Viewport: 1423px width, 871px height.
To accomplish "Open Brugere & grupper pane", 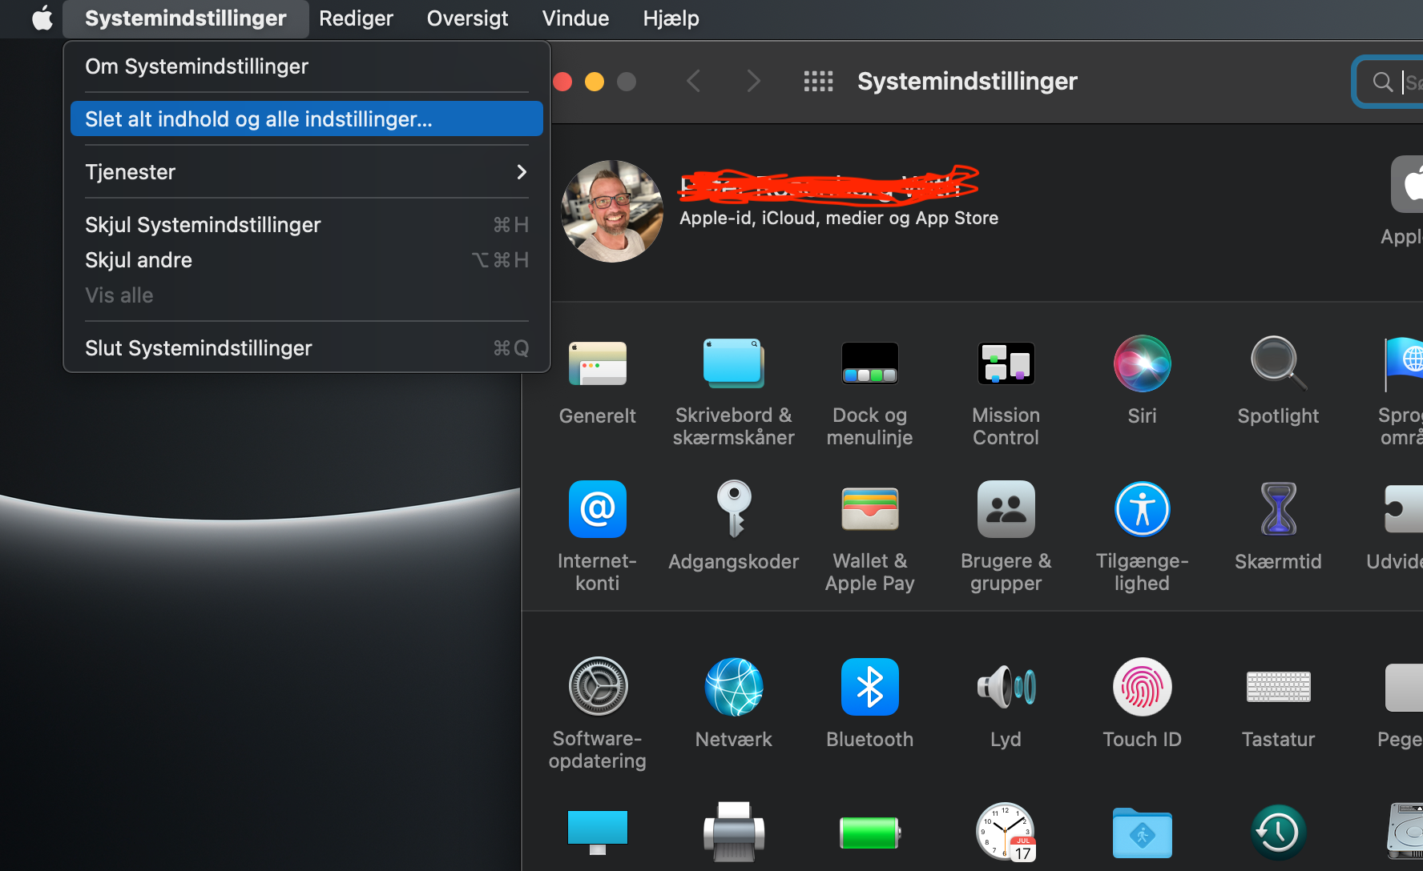I will [x=1006, y=509].
